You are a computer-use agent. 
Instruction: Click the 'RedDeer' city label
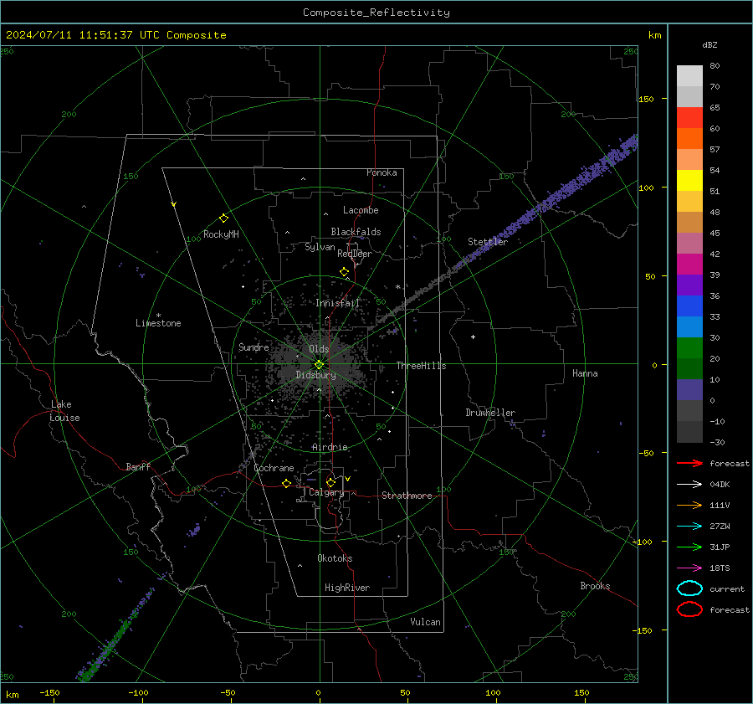click(x=355, y=254)
